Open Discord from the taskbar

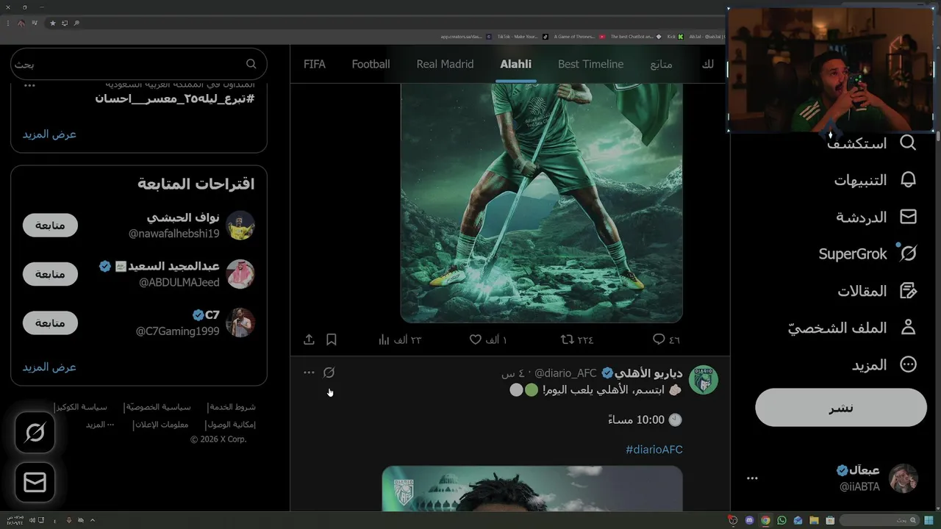[x=749, y=520]
